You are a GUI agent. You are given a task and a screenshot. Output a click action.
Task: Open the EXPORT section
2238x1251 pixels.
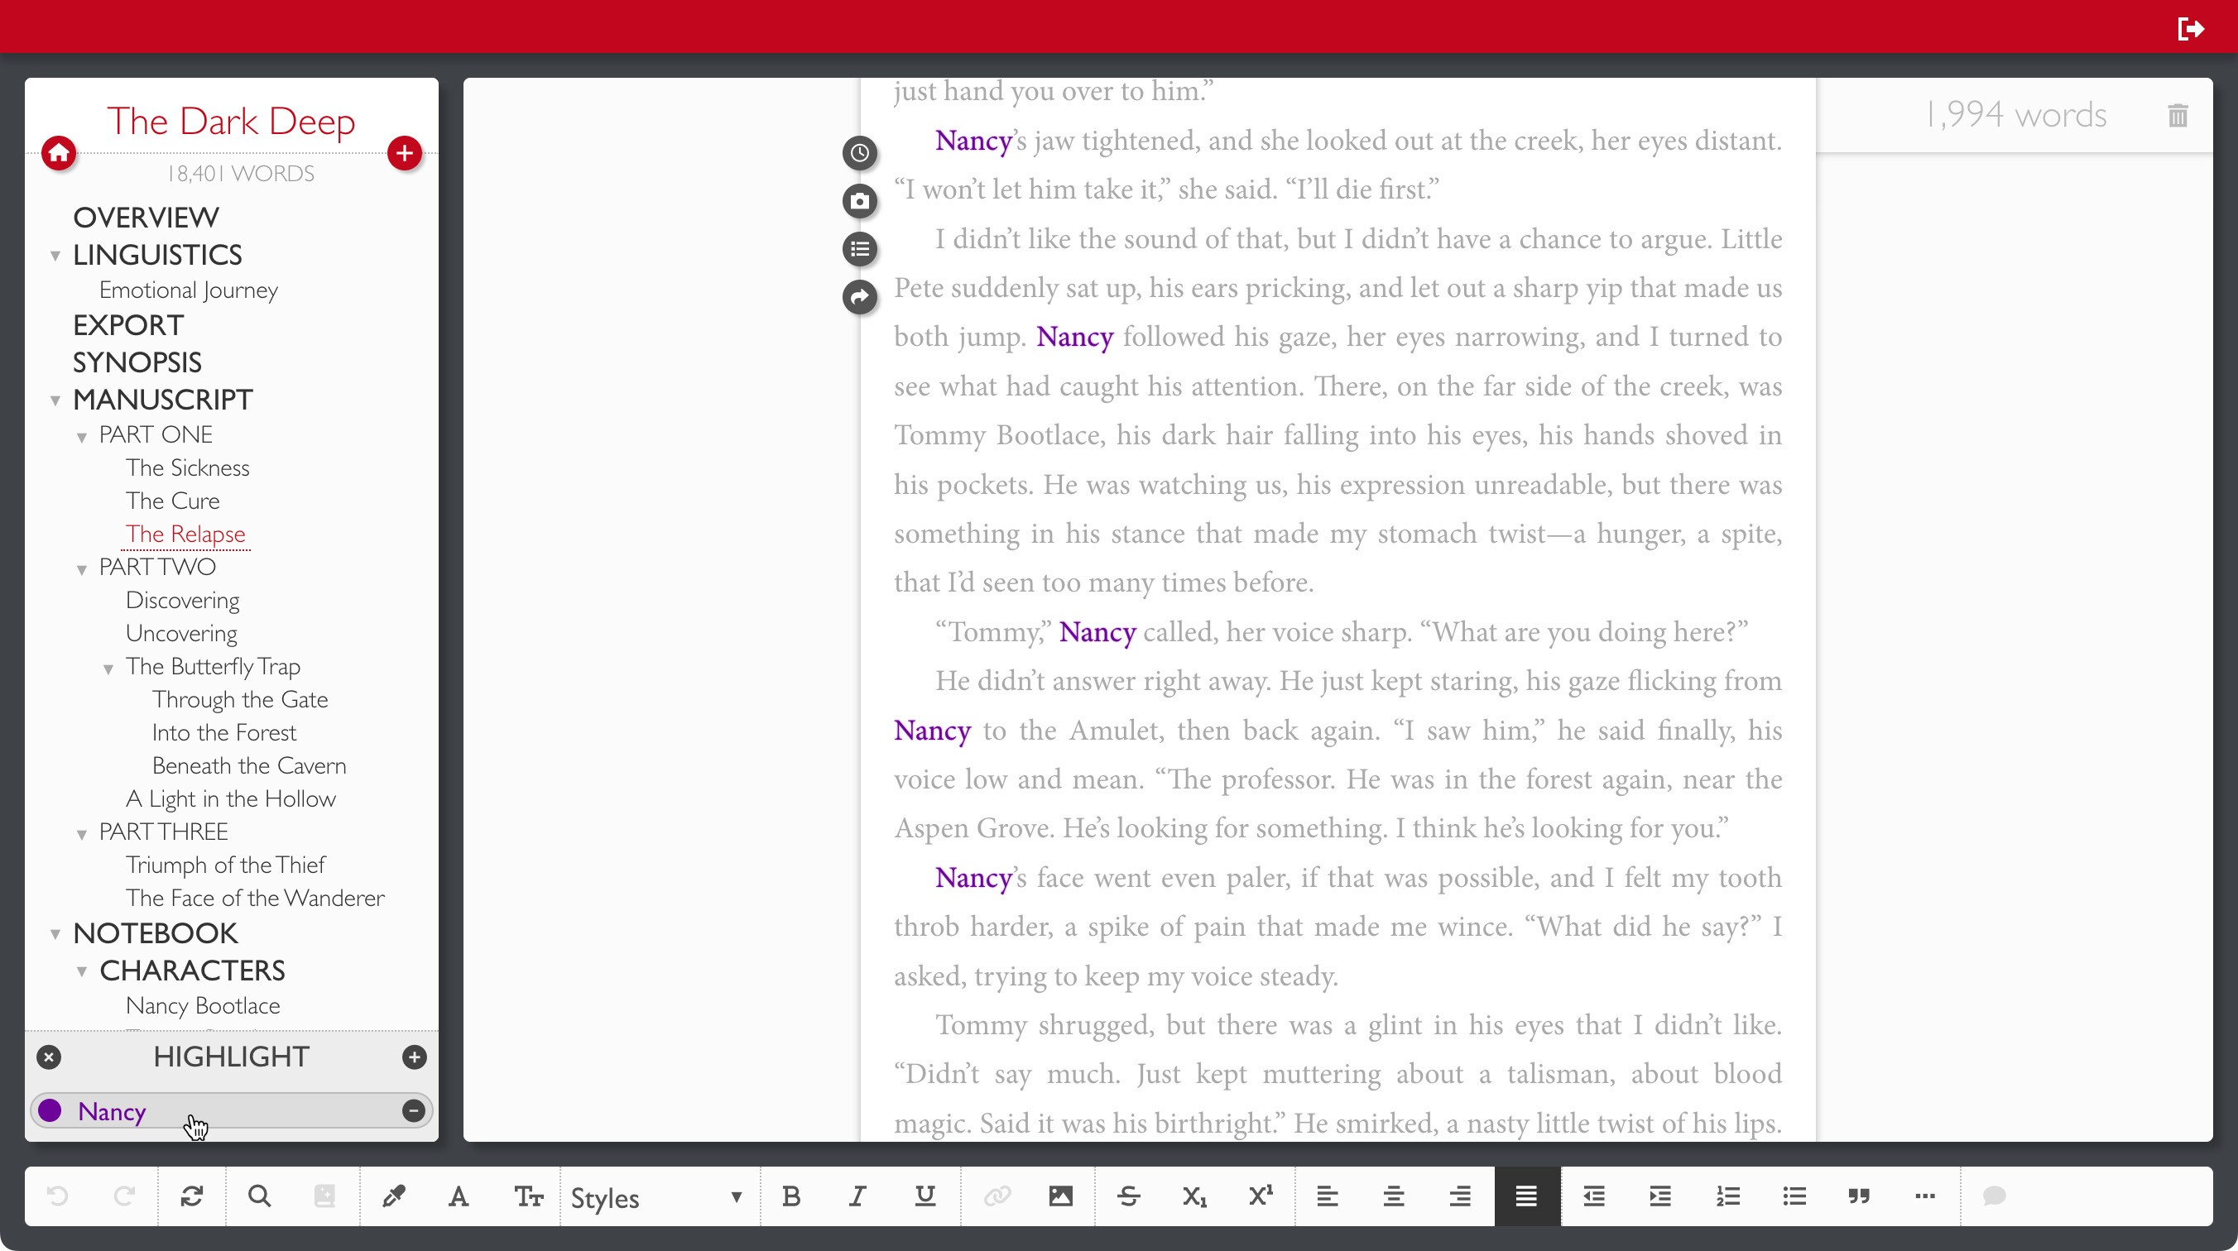[x=128, y=325]
